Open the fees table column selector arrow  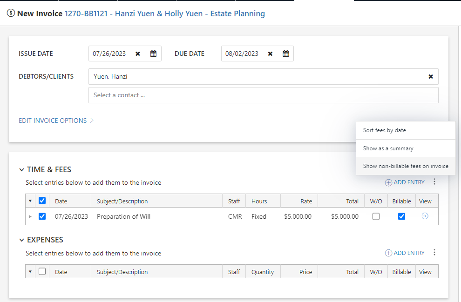point(30,201)
